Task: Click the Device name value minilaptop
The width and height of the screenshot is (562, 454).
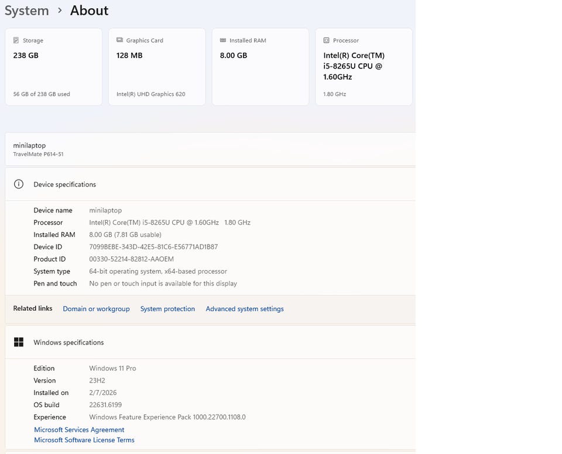Action: (105, 211)
